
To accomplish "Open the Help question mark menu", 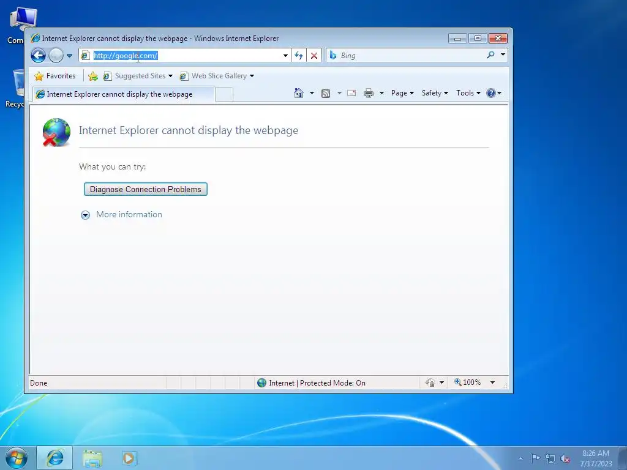I will (494, 93).
